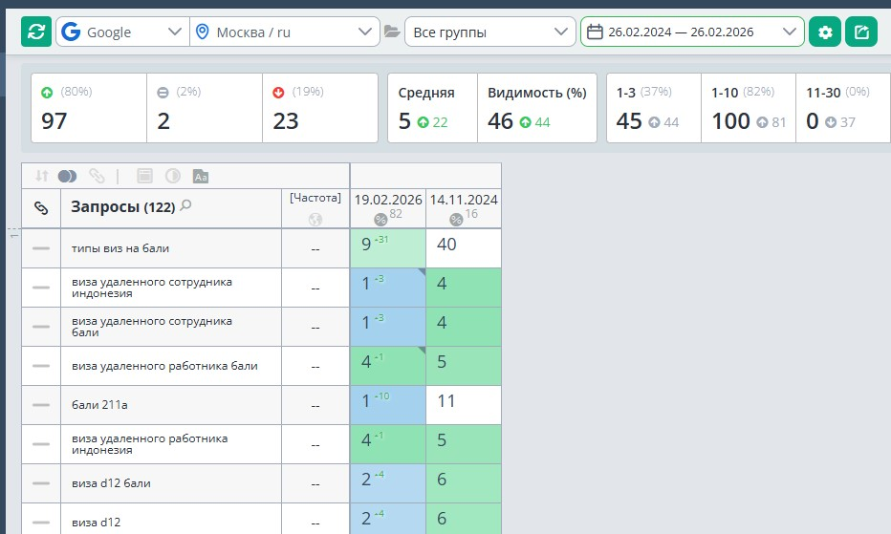The height and width of the screenshot is (534, 891).
Task: Filter by the 1-3 positions card
Action: (654, 108)
